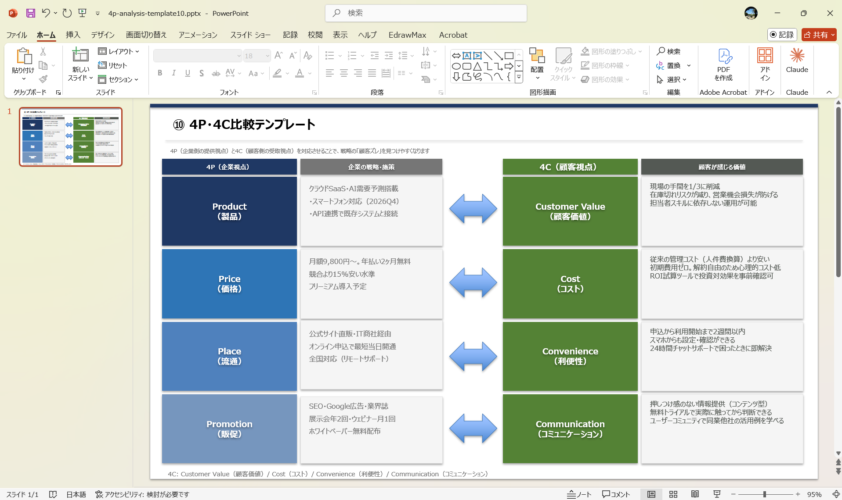Screen dimensions: 842x500
Task: Toggle Underline formatting
Action: (188, 73)
